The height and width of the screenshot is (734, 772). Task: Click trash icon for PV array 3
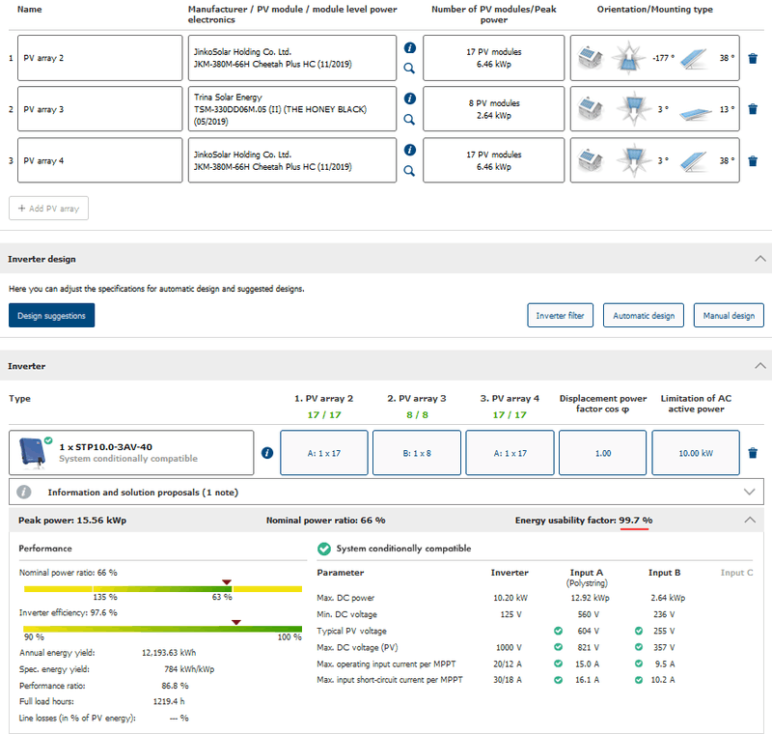pyautogui.click(x=754, y=109)
